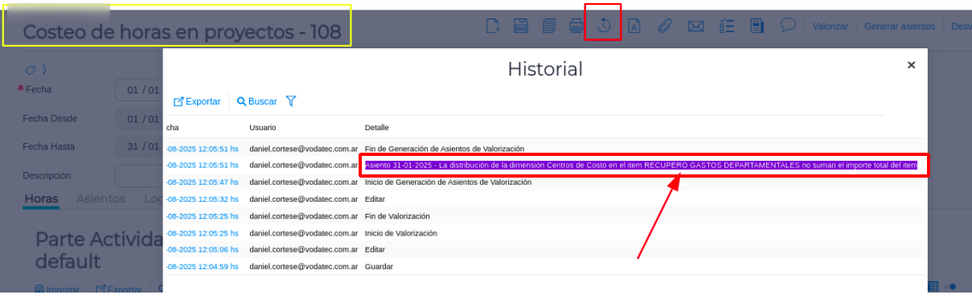Click the Fecha Hasta input field
The width and height of the screenshot is (972, 303).
138,146
